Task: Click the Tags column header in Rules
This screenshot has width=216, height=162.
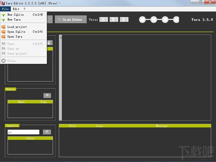Action: point(43,102)
